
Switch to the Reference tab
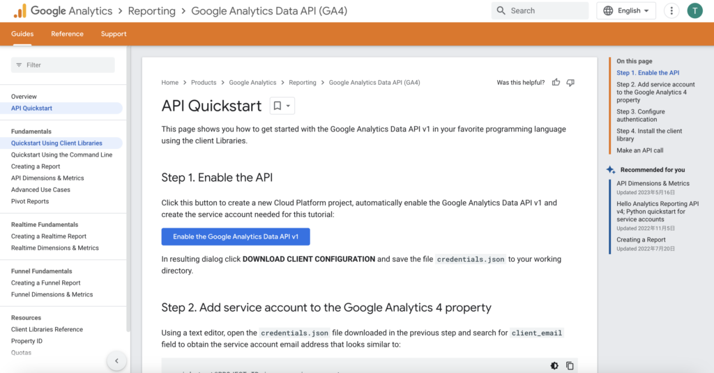pos(67,34)
